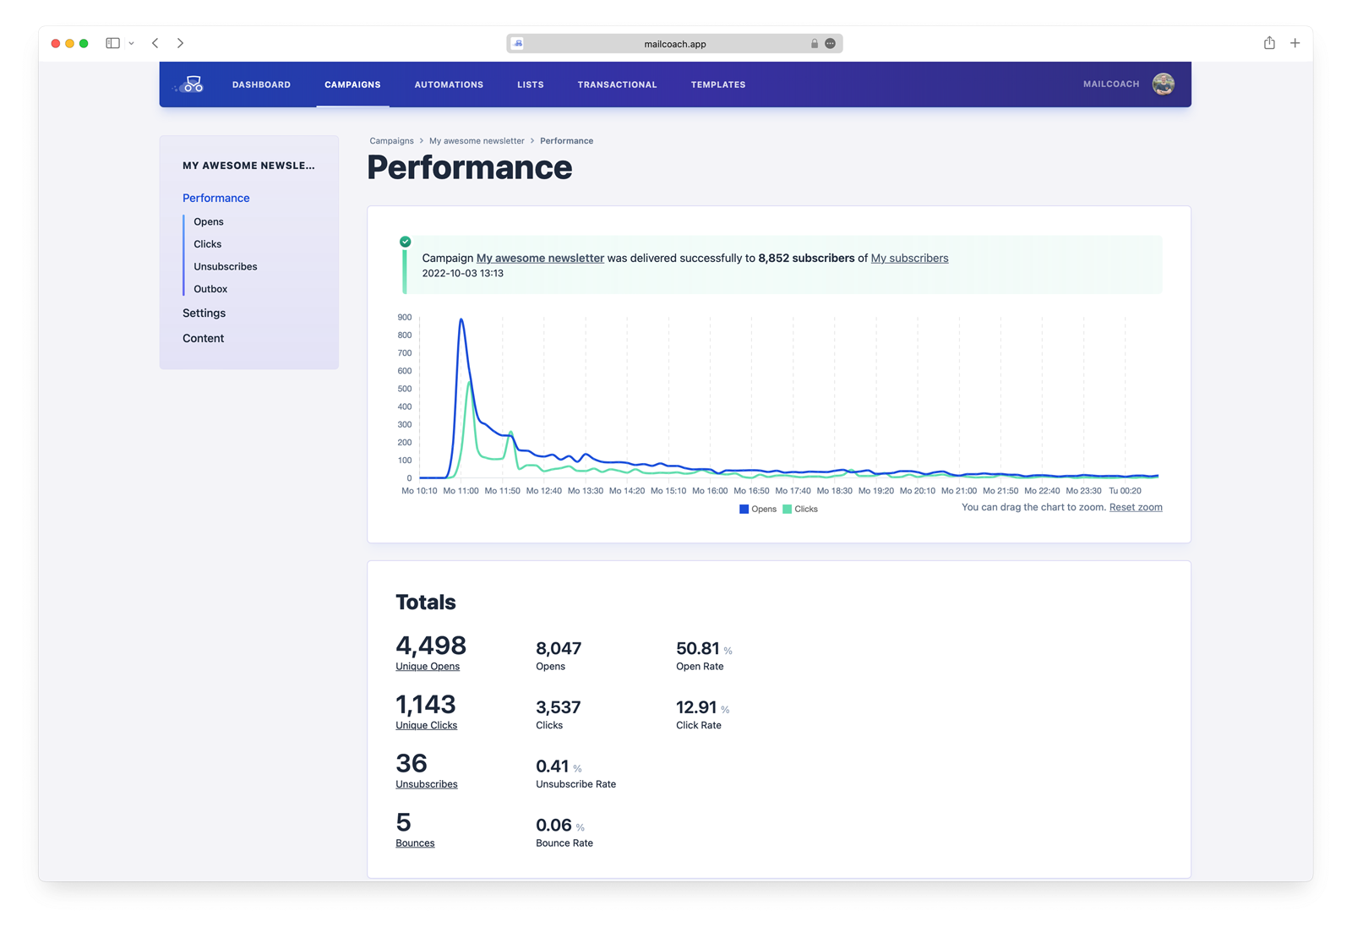The image size is (1352, 927).
Task: Open Settings in the sidebar
Action: click(x=204, y=313)
